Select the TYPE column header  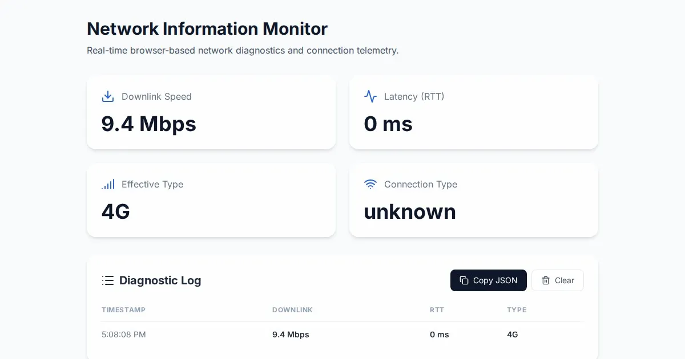point(517,310)
